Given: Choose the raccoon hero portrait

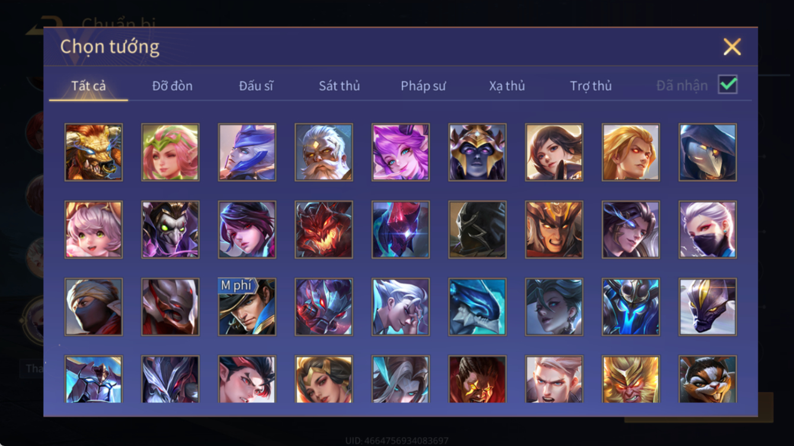Looking at the screenshot, I should point(708,379).
